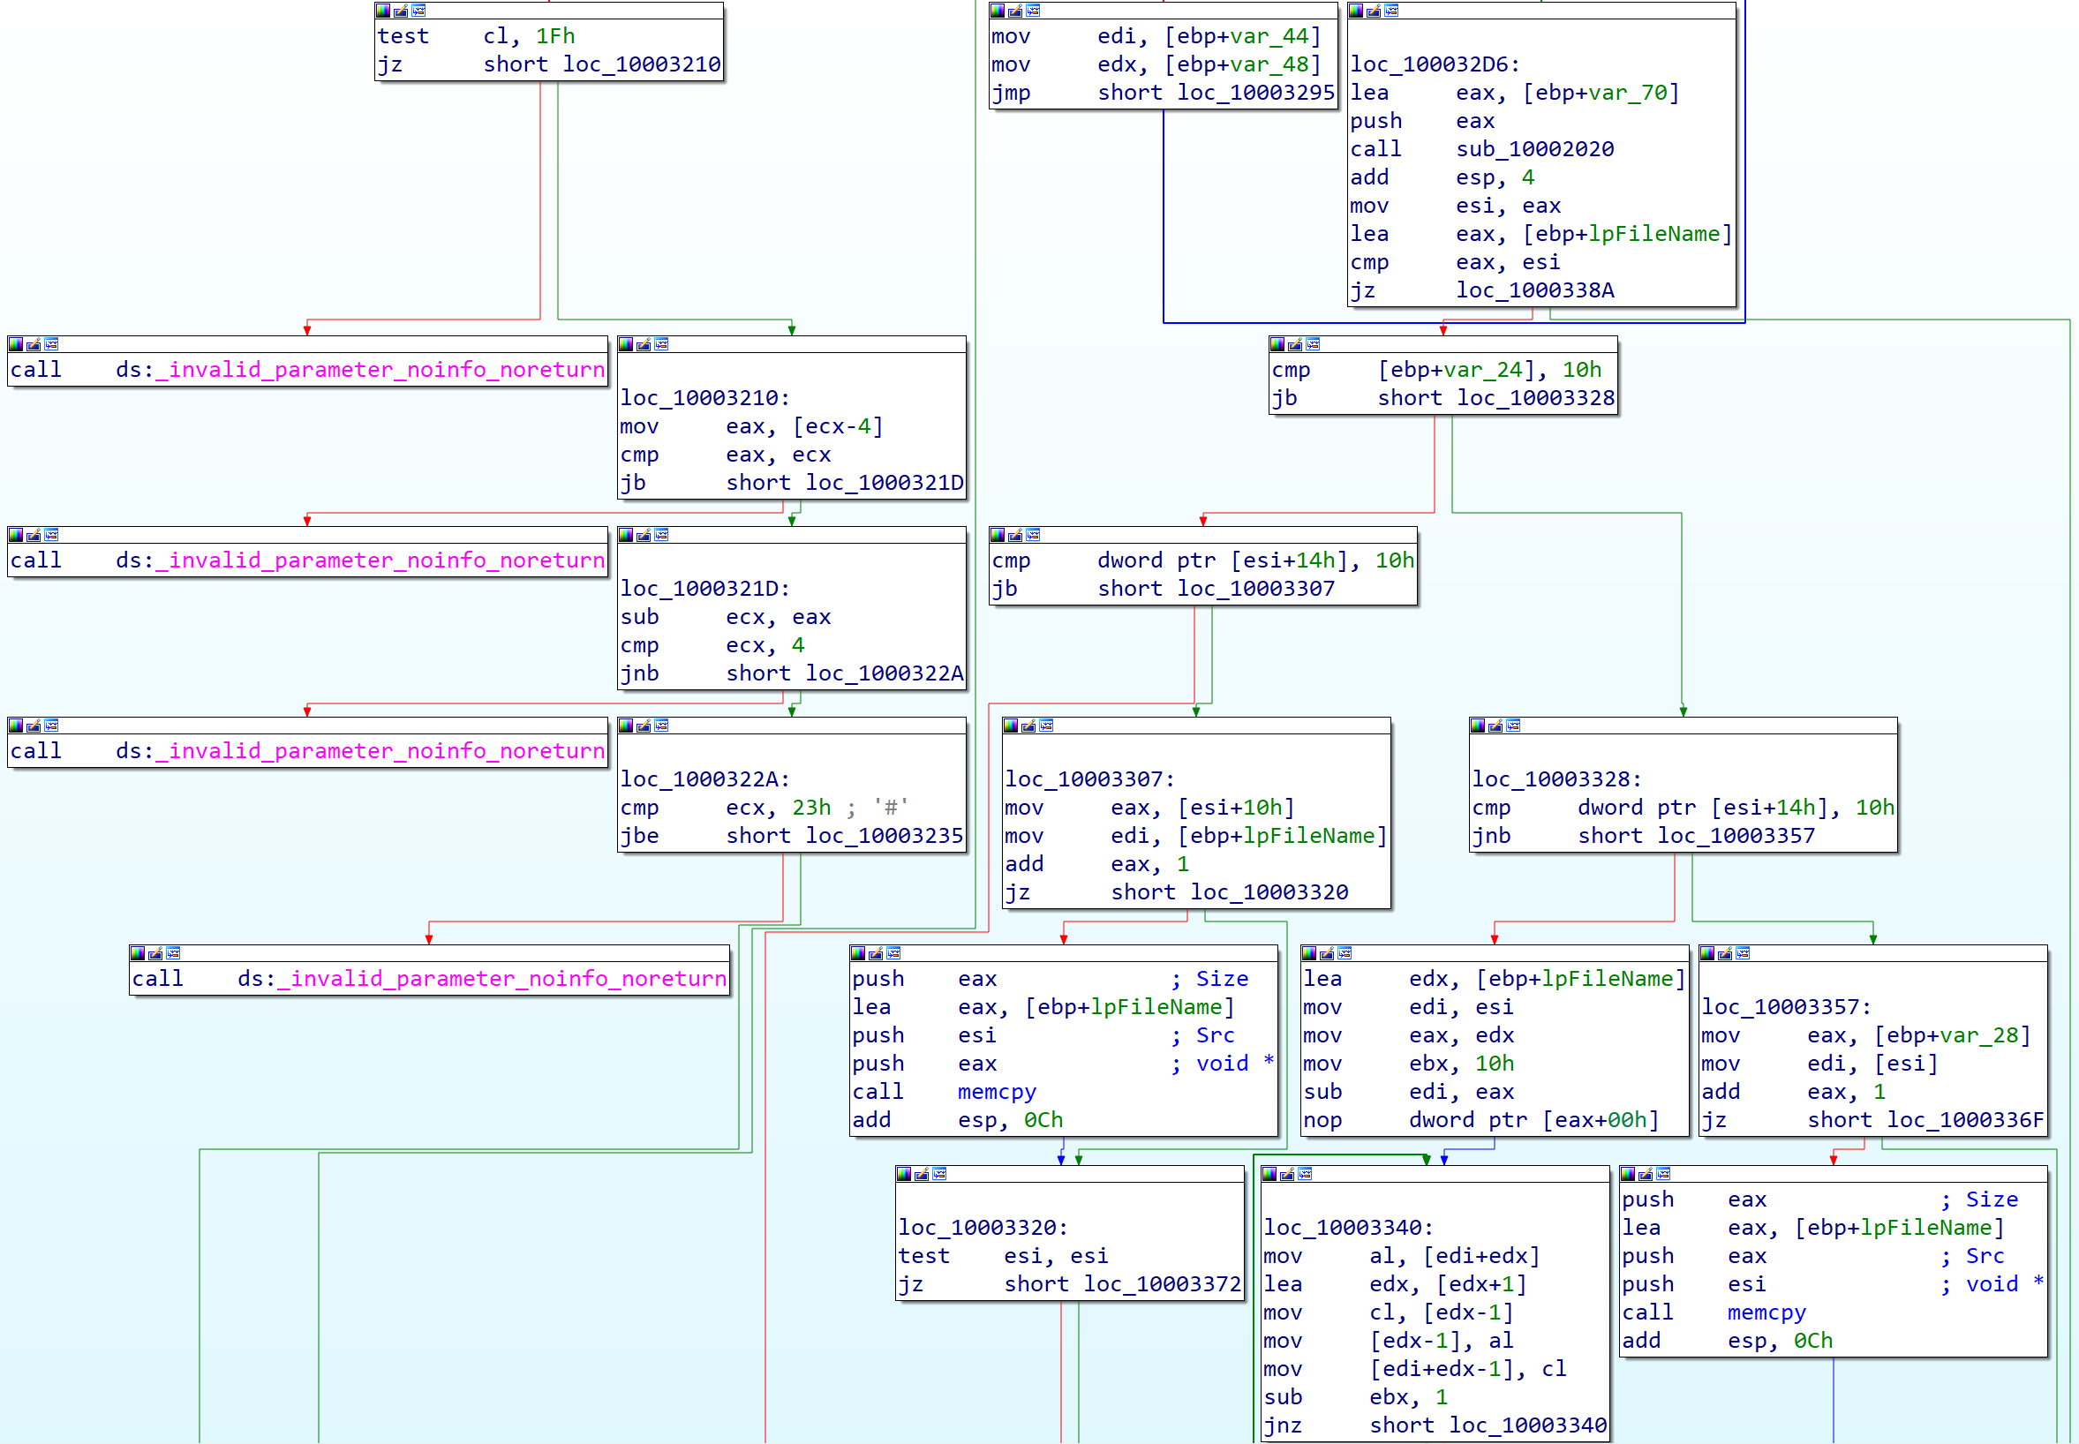The width and height of the screenshot is (2079, 1444).
Task: Follow 'loc_1000321D' target in jb instruction
Action: (885, 483)
